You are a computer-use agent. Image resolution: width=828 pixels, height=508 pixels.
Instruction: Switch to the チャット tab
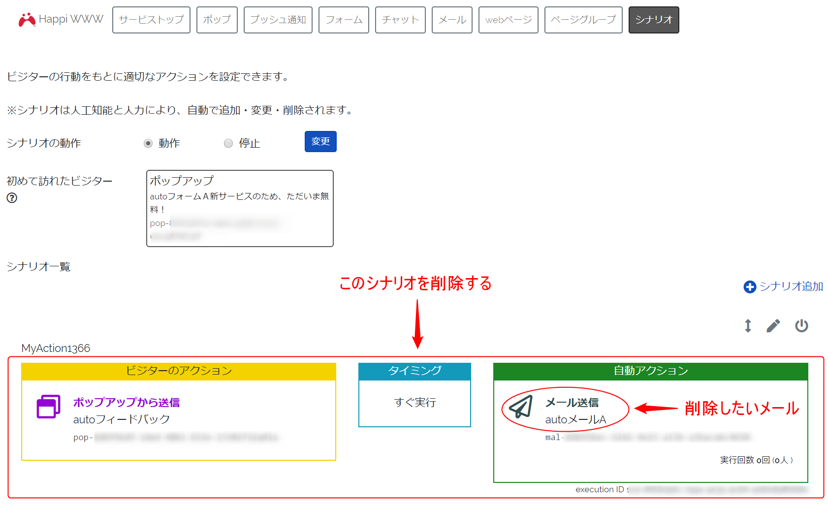[400, 20]
